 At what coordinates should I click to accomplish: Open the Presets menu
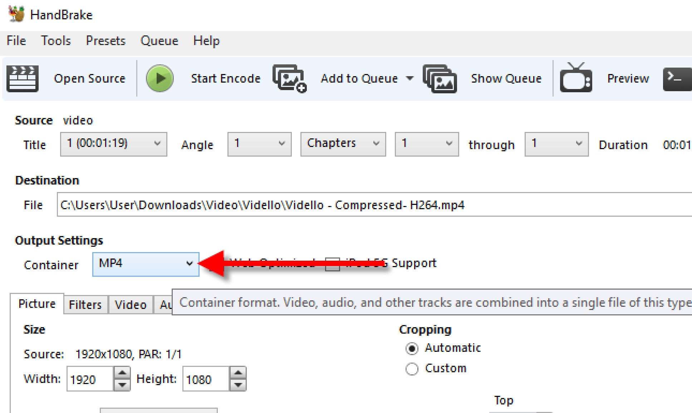[105, 41]
